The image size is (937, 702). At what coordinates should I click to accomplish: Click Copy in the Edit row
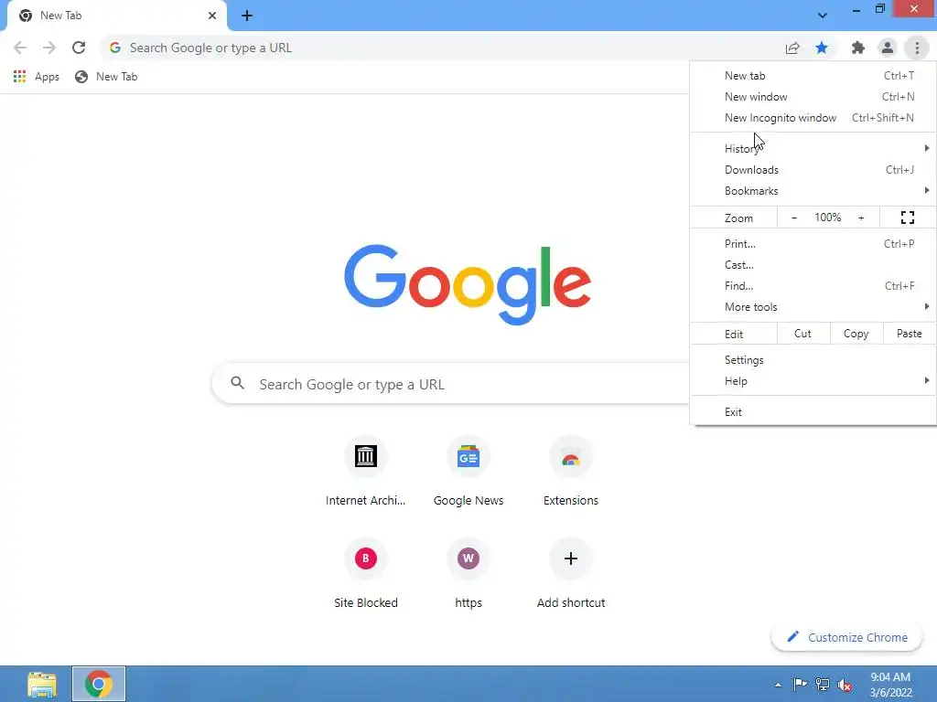[x=856, y=334]
